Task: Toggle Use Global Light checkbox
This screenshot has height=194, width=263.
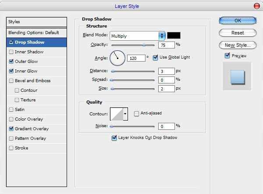Action: point(155,58)
